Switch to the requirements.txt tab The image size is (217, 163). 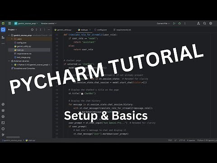point(123,30)
